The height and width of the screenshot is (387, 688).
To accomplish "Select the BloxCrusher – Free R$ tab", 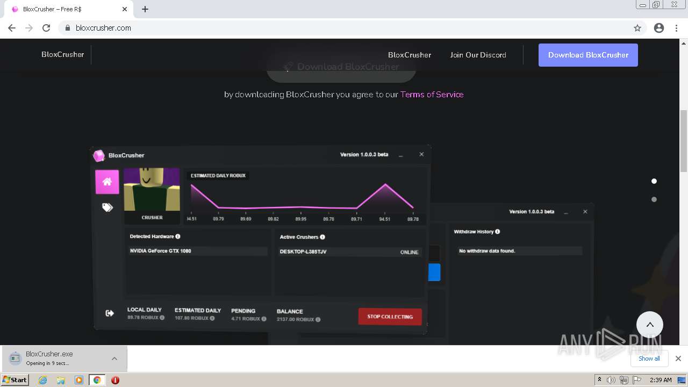I will coord(68,9).
